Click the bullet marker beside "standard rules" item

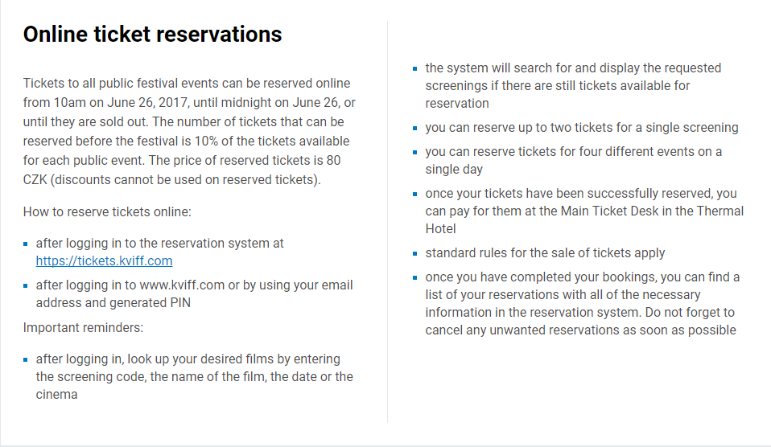click(x=416, y=253)
